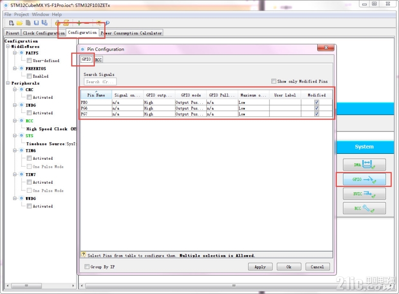
Task: Switch to the Pinout tab
Action: [12, 33]
